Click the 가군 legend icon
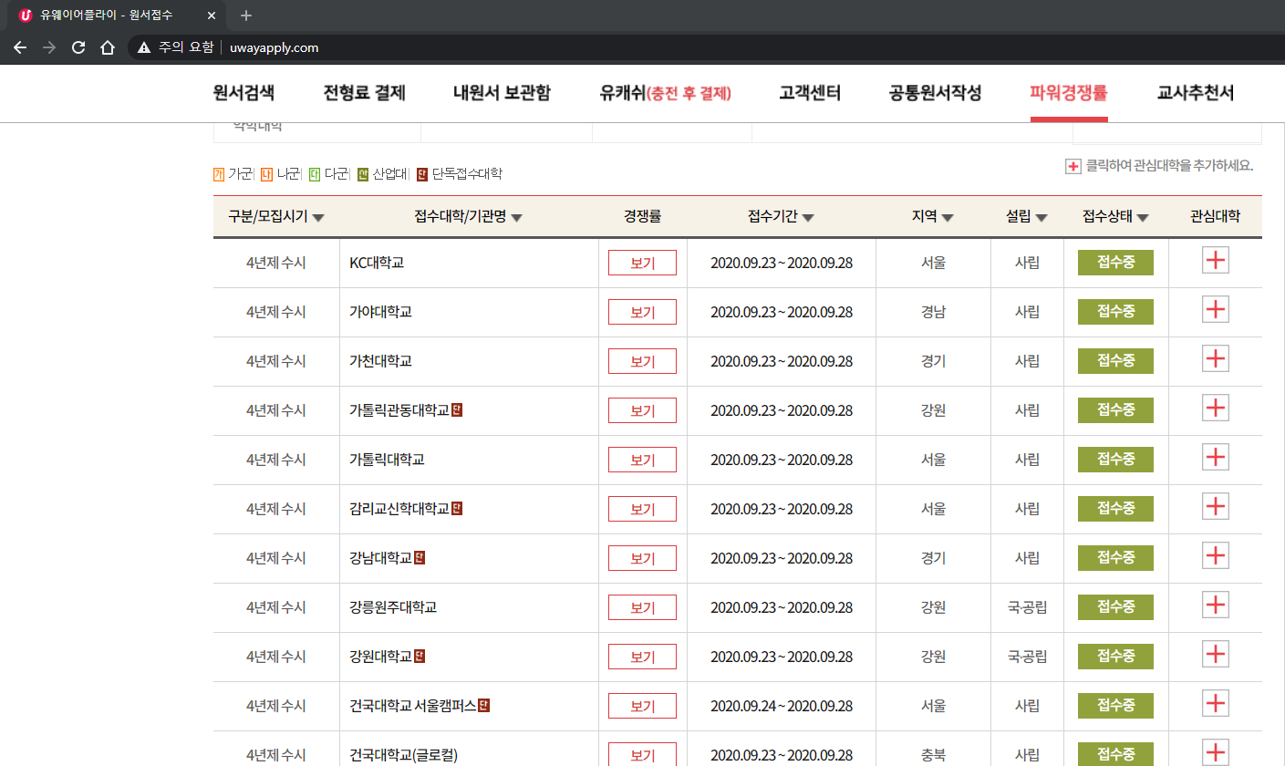Screen dimensions: 1285x766 pyautogui.click(x=219, y=173)
